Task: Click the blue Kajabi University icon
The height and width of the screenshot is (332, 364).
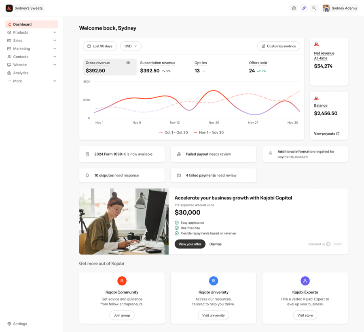Action: (214, 281)
